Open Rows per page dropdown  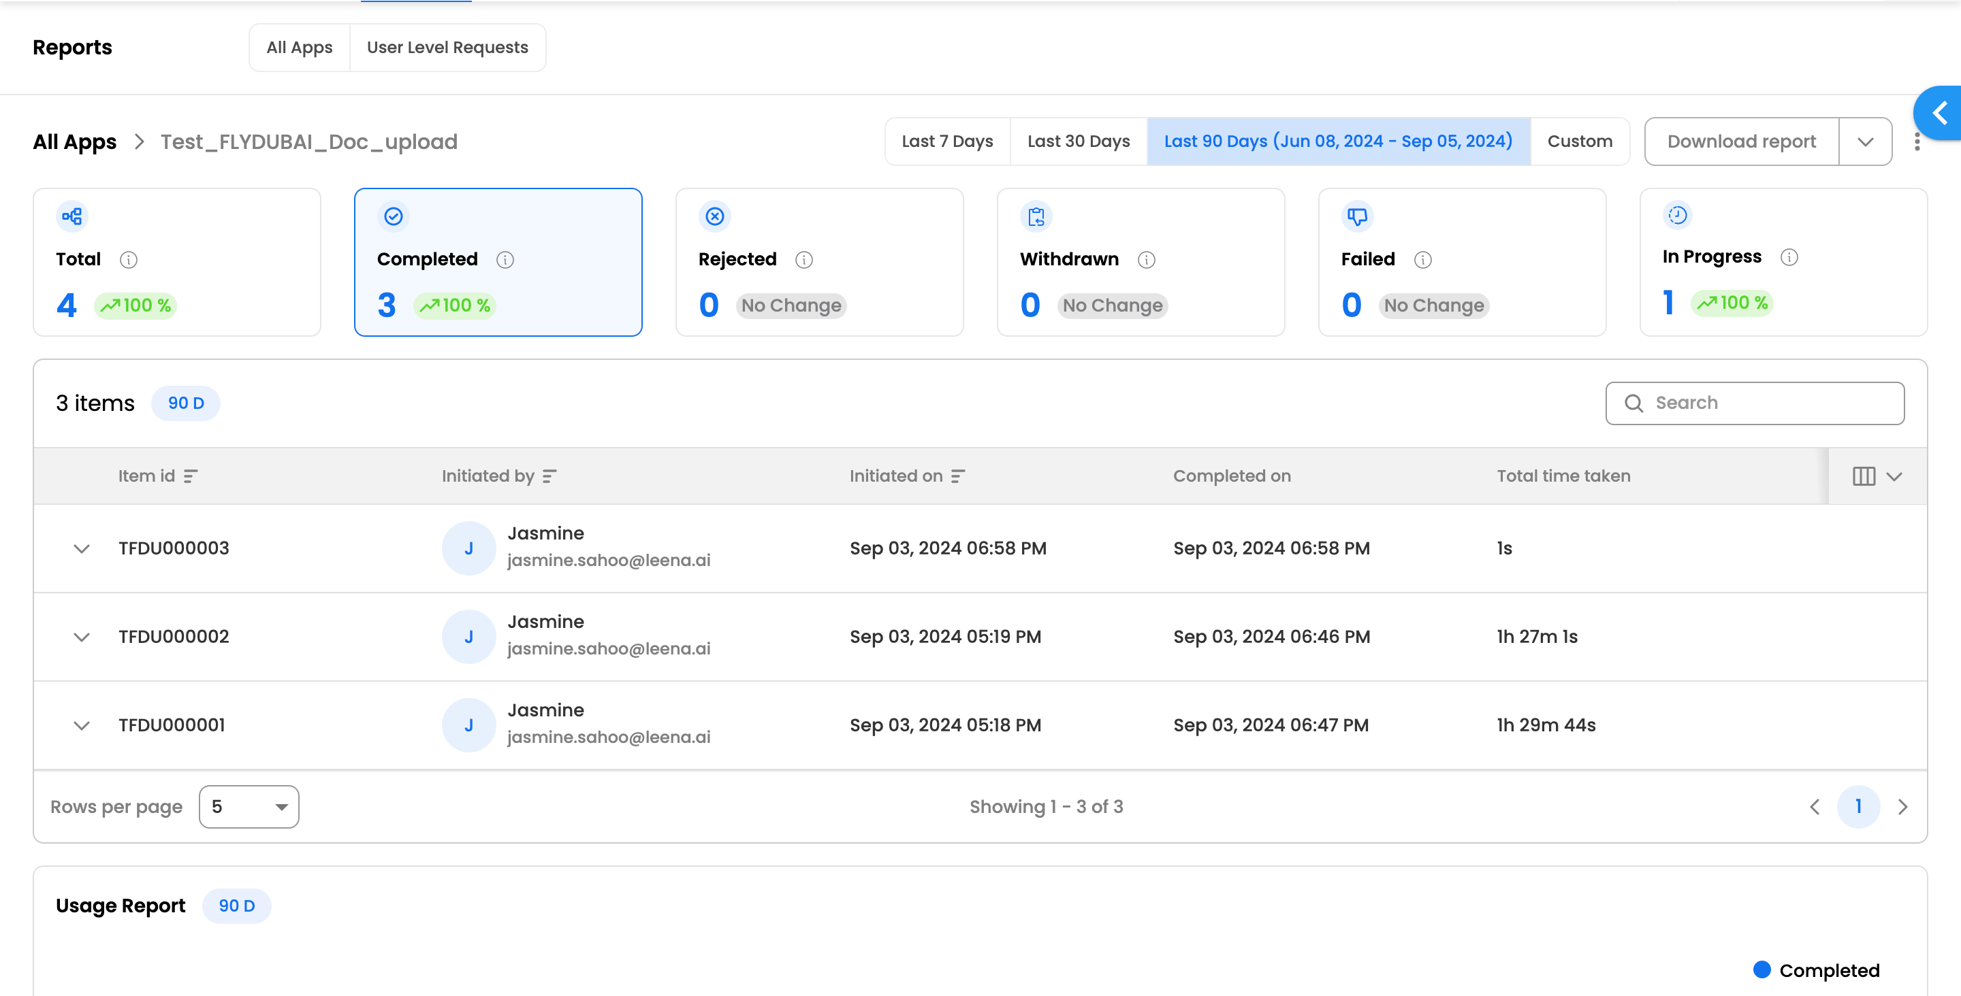pos(249,807)
